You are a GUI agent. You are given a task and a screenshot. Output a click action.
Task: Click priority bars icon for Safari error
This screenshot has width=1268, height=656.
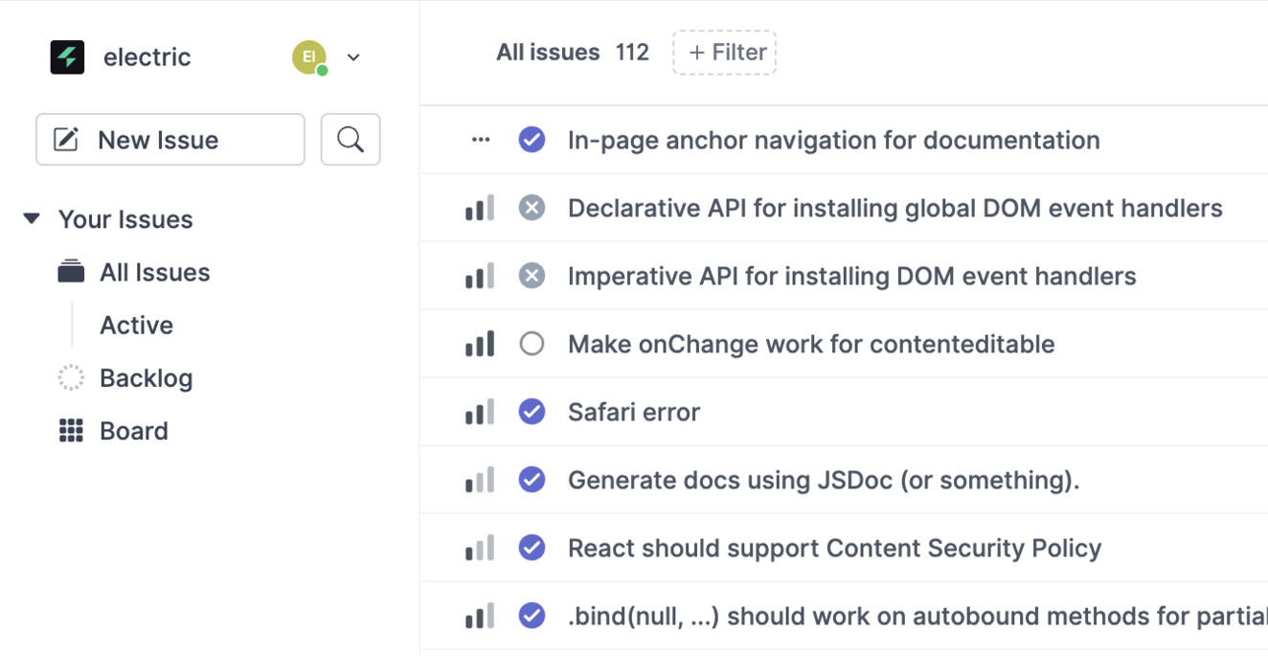click(x=480, y=413)
